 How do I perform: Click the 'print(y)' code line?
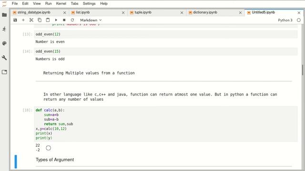tap(44, 138)
